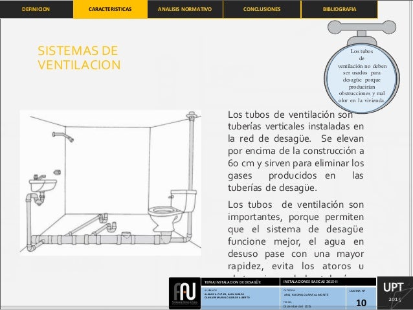
Task: Click the paragraph starting "Los tubos de ventilación son tuberías"
Action: click(x=296, y=151)
